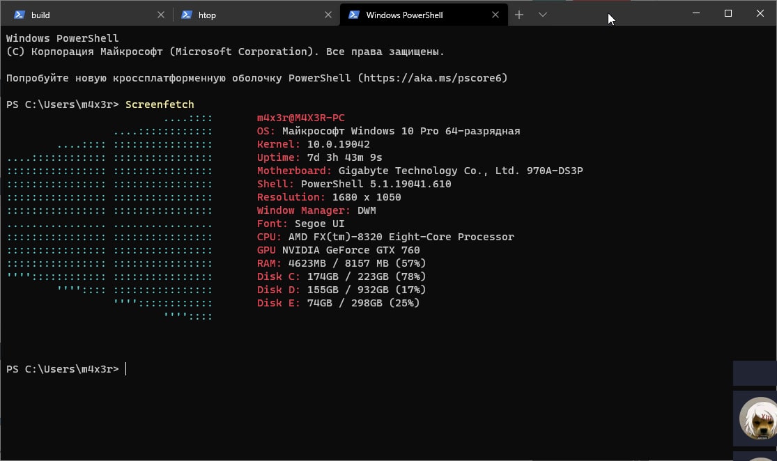
Task: Click the aka.ms/pscore6 link
Action: pyautogui.click(x=433, y=78)
